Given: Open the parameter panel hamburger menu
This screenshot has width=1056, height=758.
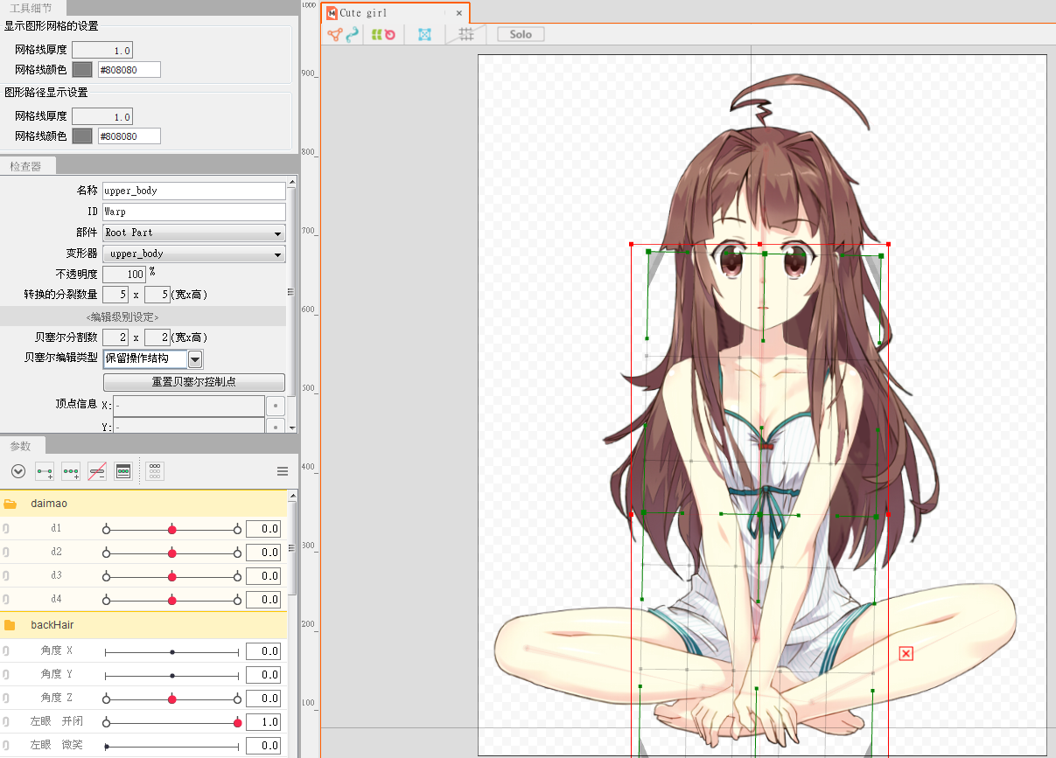Looking at the screenshot, I should click(283, 471).
